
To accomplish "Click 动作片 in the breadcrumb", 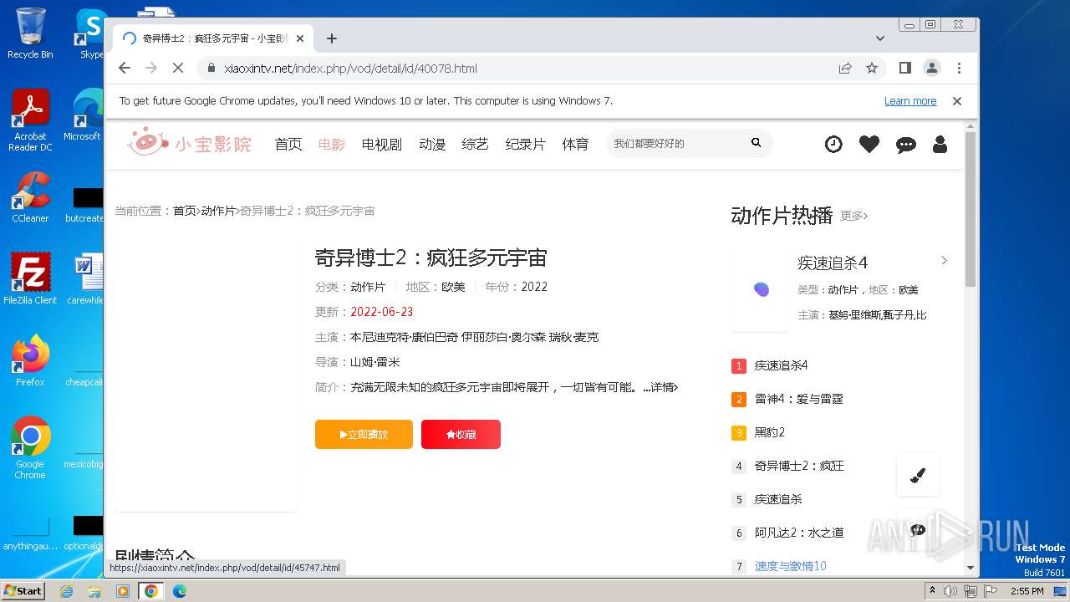I will tap(218, 211).
